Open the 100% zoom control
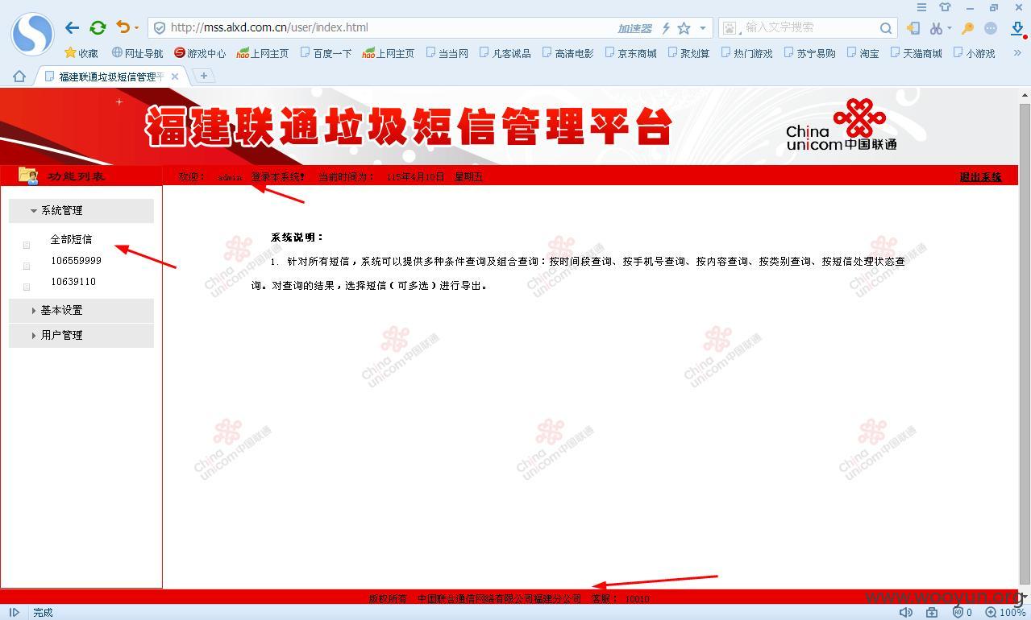 coord(1005,613)
